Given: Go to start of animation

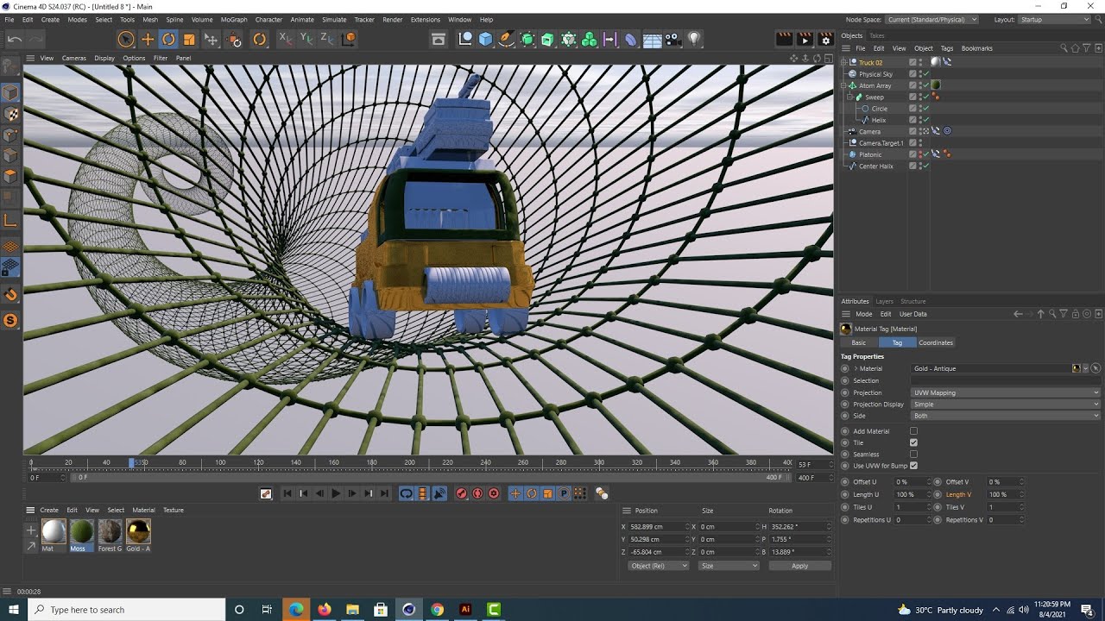Looking at the screenshot, I should [287, 493].
